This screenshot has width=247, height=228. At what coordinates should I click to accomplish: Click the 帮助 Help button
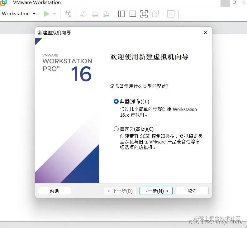[55, 191]
